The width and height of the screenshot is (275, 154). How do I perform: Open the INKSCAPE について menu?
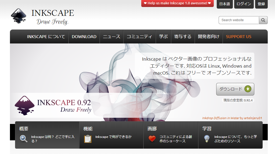pyautogui.click(x=46, y=37)
